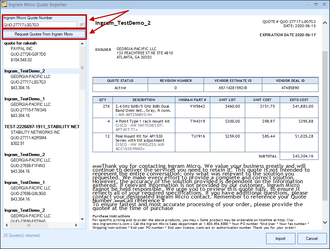This screenshot has height=249, width=330.
Task: Click preview pane scroll up chevron
Action: click(x=325, y=23)
